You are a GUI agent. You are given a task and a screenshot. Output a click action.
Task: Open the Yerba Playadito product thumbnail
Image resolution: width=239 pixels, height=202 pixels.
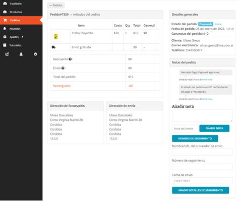tap(56, 36)
